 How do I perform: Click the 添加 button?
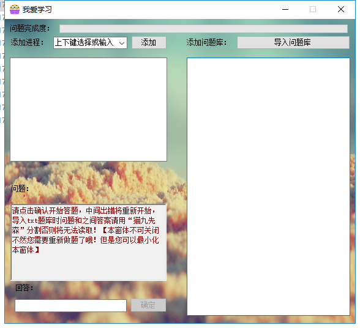pos(149,42)
